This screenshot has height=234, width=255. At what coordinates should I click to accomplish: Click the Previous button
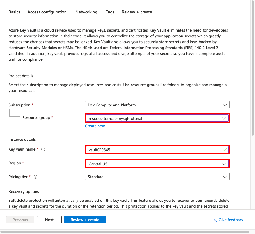click(20, 220)
